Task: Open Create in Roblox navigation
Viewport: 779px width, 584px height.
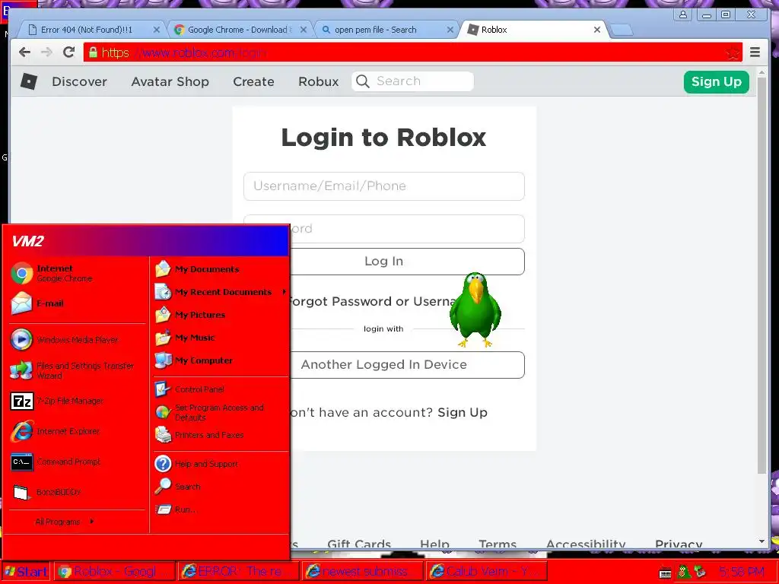Action: [253, 81]
